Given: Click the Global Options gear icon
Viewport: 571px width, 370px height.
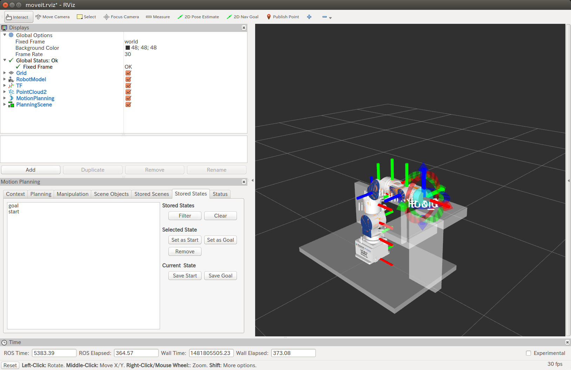Looking at the screenshot, I should point(11,35).
